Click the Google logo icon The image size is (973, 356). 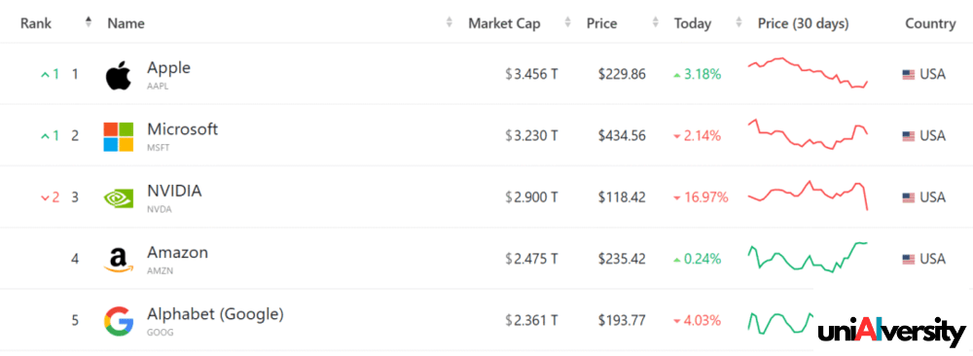(119, 321)
